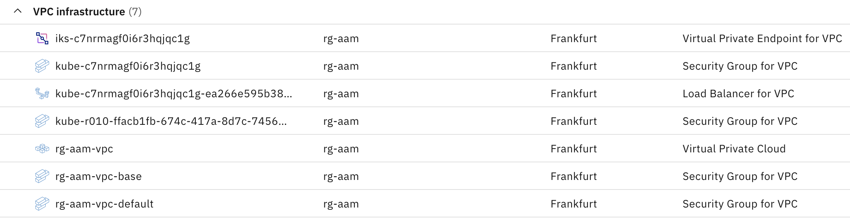Open the kube-c7nrmagf0i6r3hqjqc1g-ea266e595b38 load balancer
The width and height of the screenshot is (850, 219).
pos(174,93)
